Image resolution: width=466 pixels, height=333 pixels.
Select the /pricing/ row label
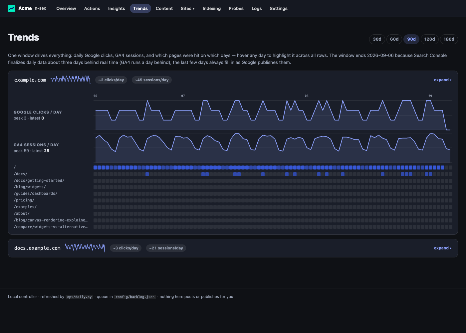pyautogui.click(x=24, y=200)
